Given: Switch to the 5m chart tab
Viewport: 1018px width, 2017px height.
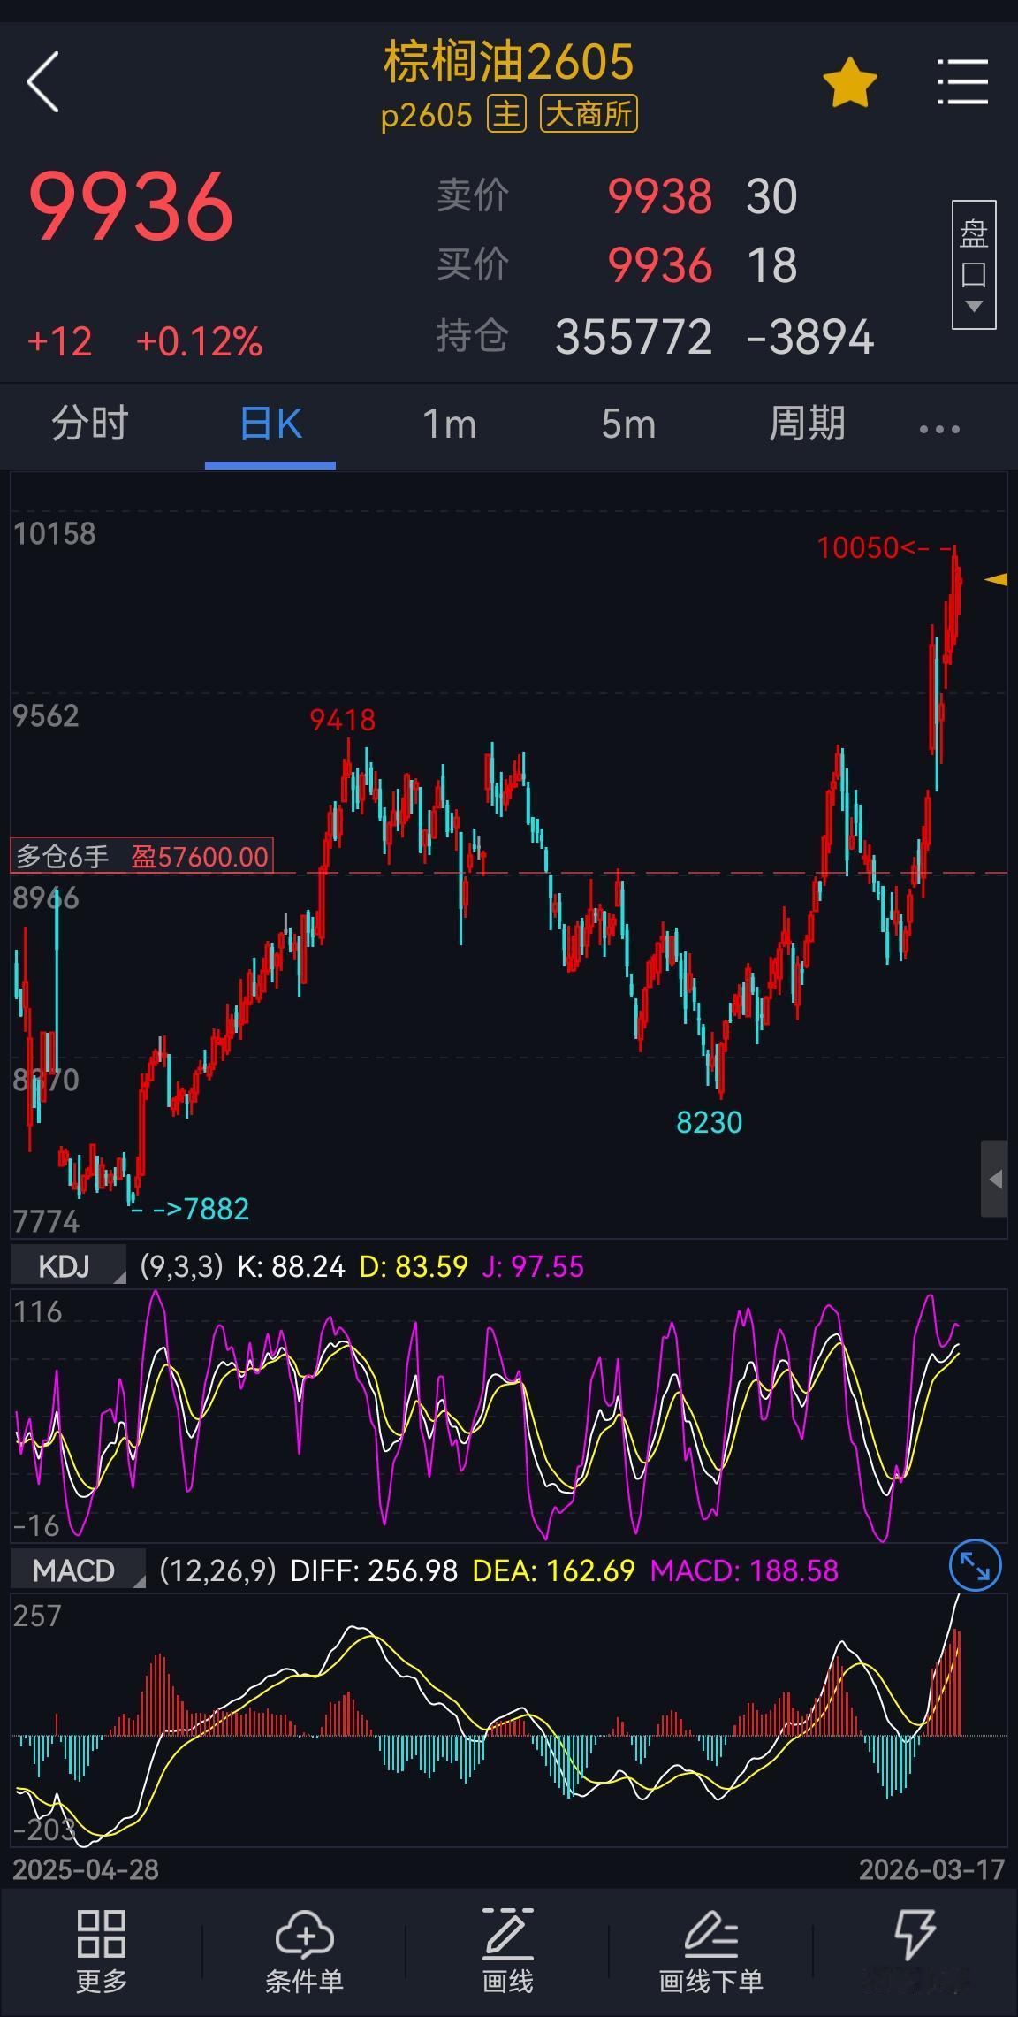Looking at the screenshot, I should (x=628, y=424).
